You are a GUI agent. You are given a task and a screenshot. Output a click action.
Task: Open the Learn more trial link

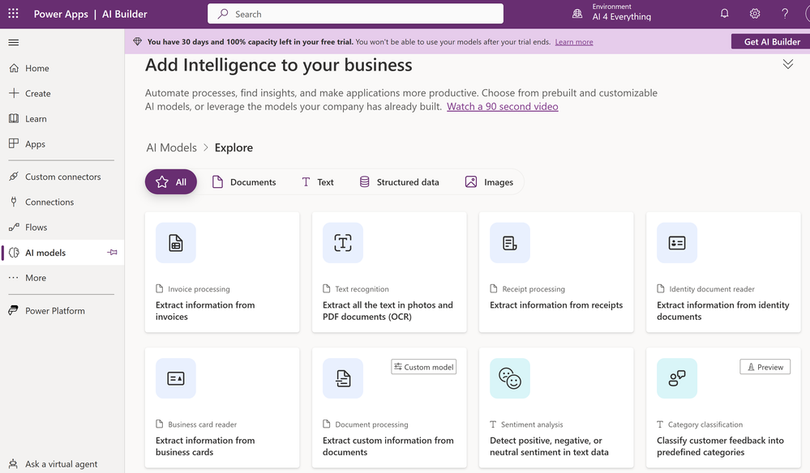(574, 42)
